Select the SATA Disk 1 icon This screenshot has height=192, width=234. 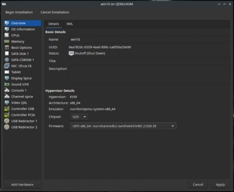tap(7, 54)
